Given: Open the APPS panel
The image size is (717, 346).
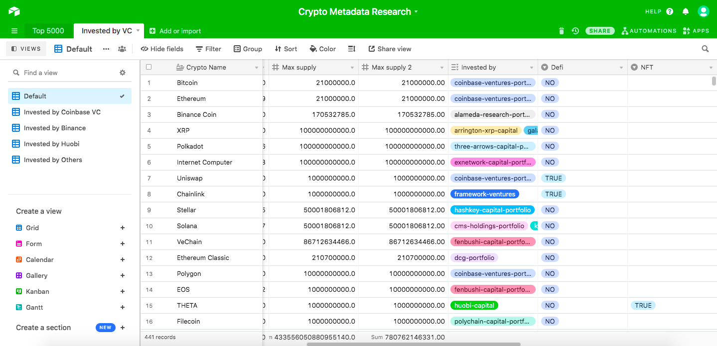Looking at the screenshot, I should point(696,30).
